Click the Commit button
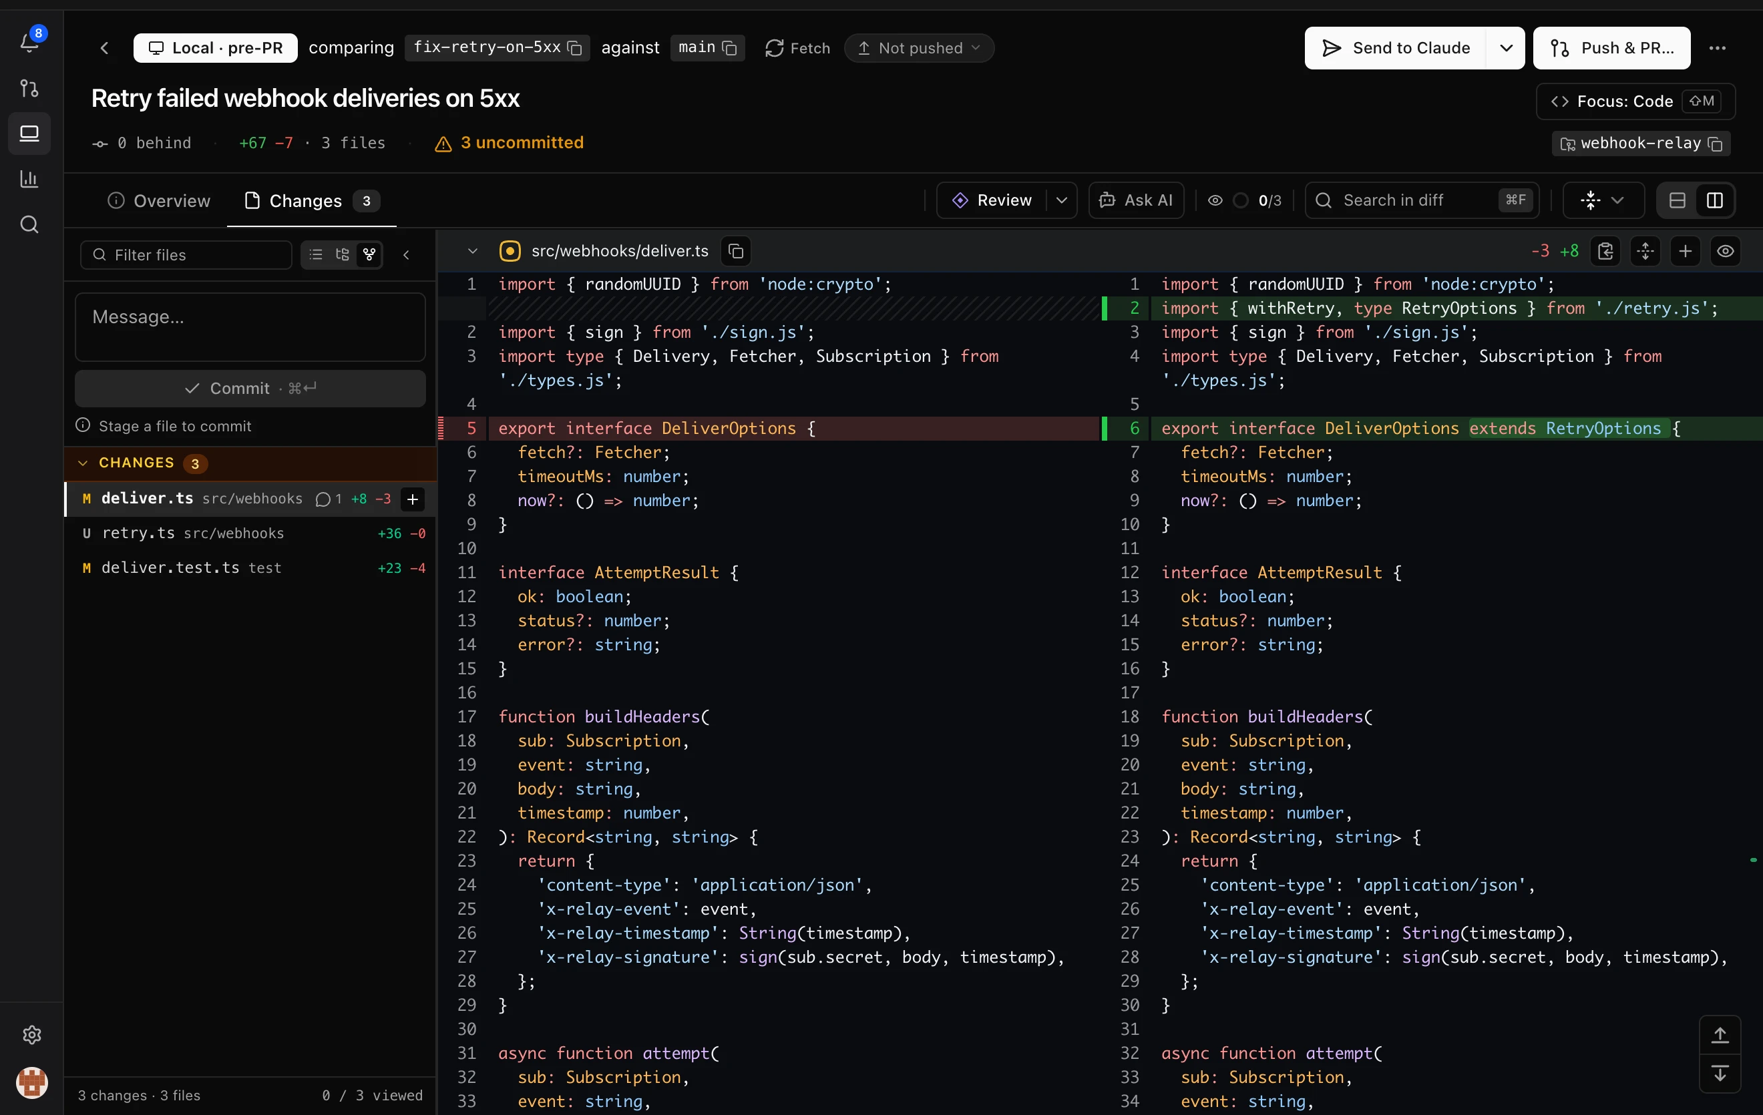This screenshot has height=1115, width=1763. [x=250, y=388]
